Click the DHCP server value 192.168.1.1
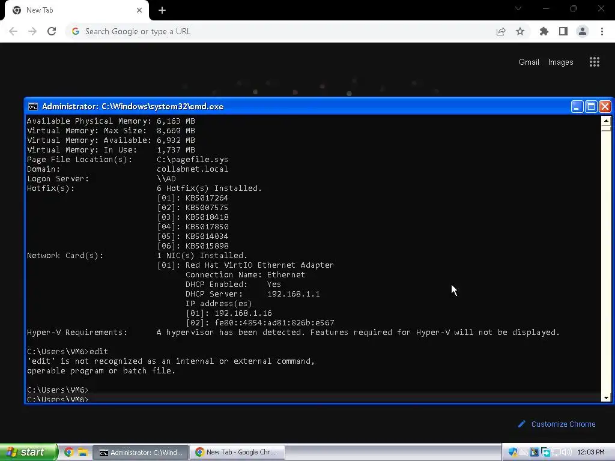 (x=293, y=294)
